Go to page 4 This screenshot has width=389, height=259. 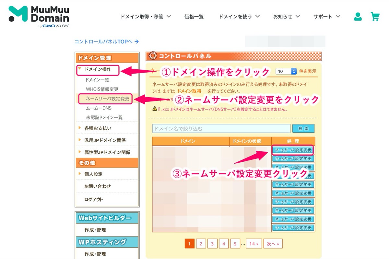pyautogui.click(x=224, y=244)
